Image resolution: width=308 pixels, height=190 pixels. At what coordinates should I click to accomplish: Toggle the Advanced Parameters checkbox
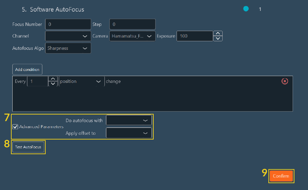click(15, 127)
